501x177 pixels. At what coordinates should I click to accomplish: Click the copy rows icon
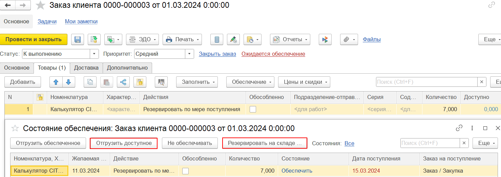[x=90, y=82]
